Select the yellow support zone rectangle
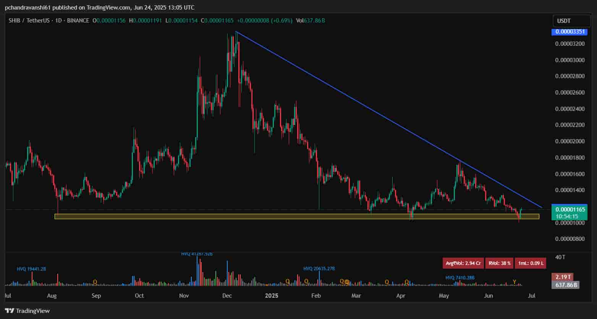The image size is (597, 319). 267,216
